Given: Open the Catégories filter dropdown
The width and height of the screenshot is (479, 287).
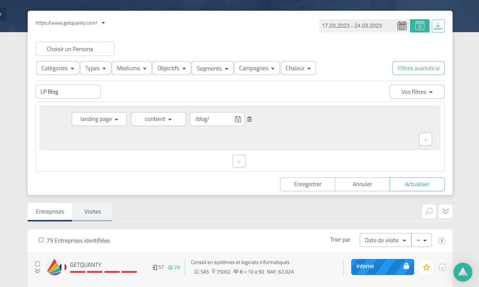Looking at the screenshot, I should [58, 68].
